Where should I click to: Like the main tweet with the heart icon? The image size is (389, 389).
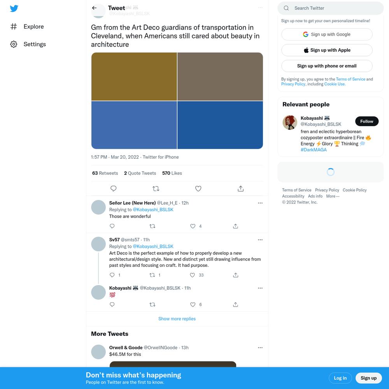pyautogui.click(x=198, y=189)
